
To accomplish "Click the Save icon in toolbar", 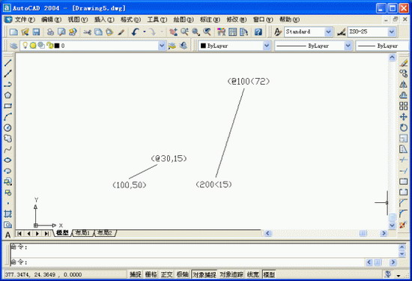I will 36,32.
